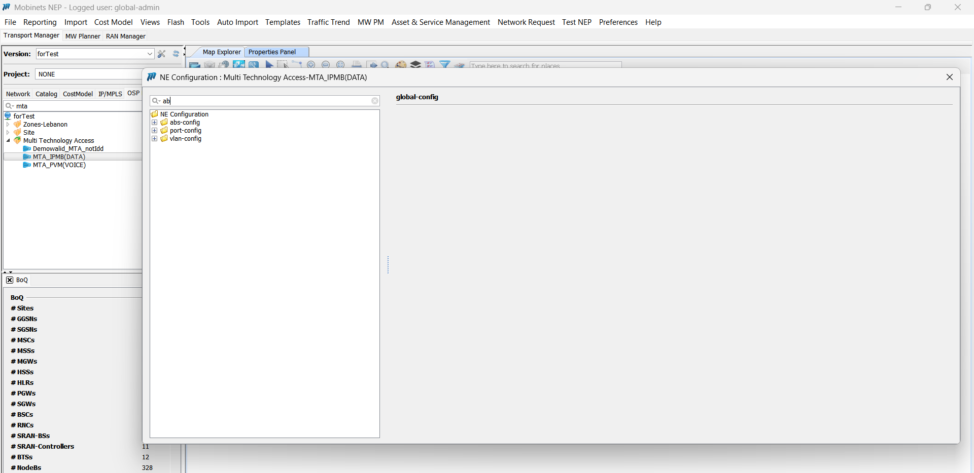
Task: Collapse the Multi Technology Access tree node
Action: pos(8,141)
